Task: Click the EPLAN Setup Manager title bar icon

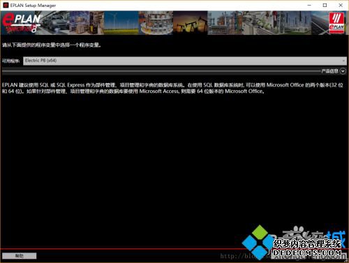Action: point(6,5)
